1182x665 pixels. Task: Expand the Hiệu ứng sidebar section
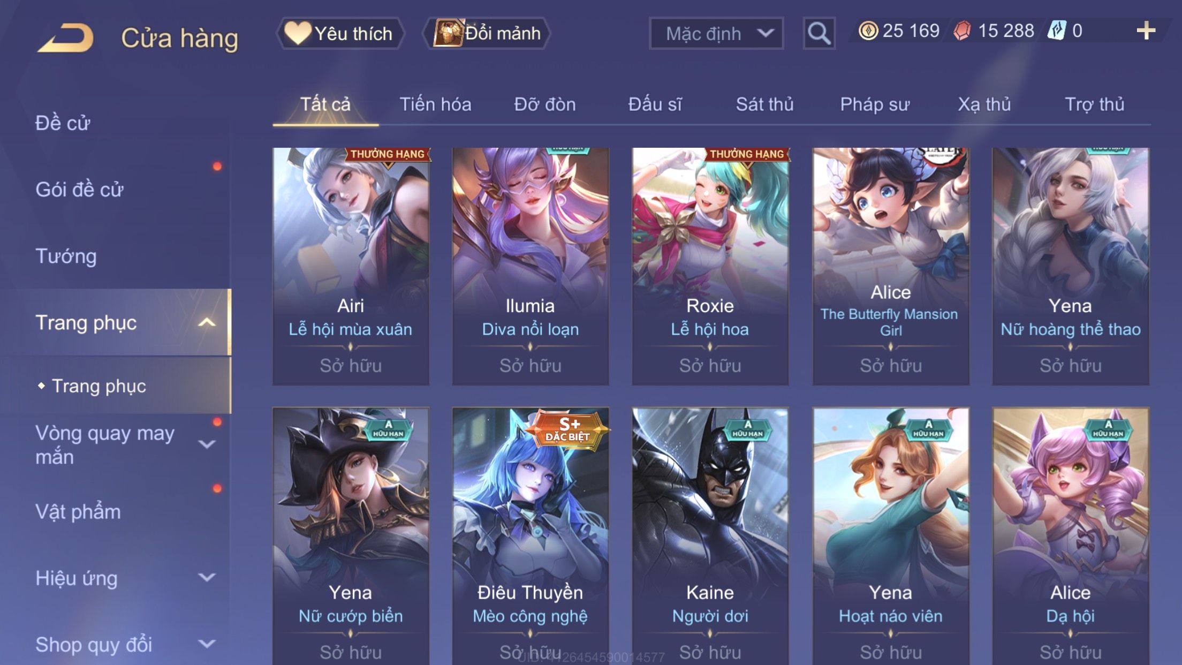pyautogui.click(x=207, y=577)
